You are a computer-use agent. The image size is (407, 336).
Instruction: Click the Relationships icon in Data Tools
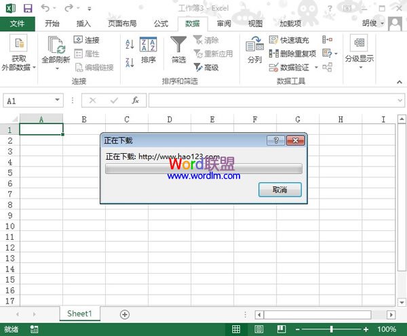tap(327, 67)
